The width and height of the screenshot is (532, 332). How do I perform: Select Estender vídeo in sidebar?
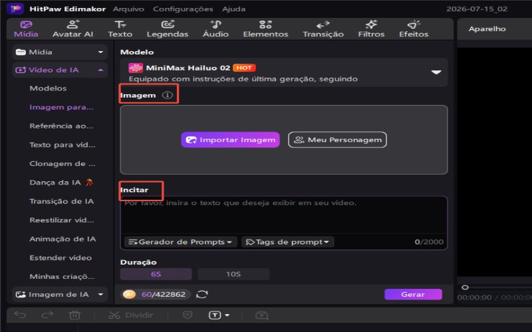[61, 258]
